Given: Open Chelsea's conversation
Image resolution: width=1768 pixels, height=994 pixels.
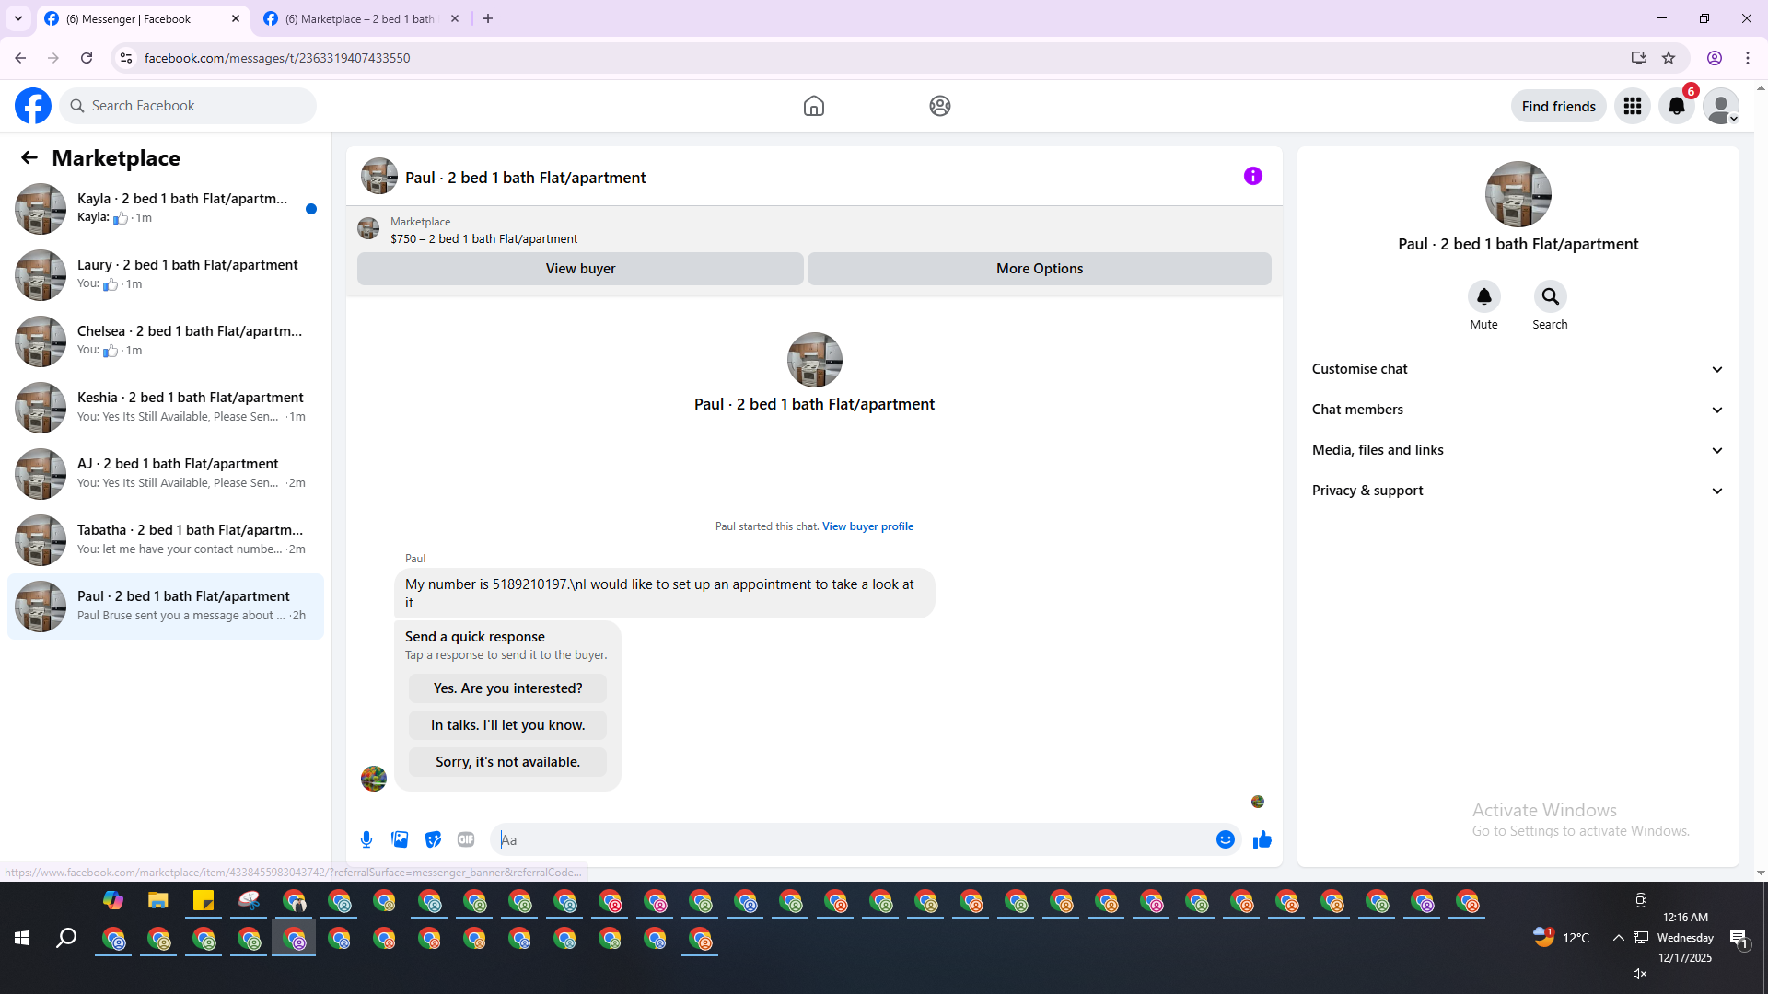Looking at the screenshot, I should point(166,341).
